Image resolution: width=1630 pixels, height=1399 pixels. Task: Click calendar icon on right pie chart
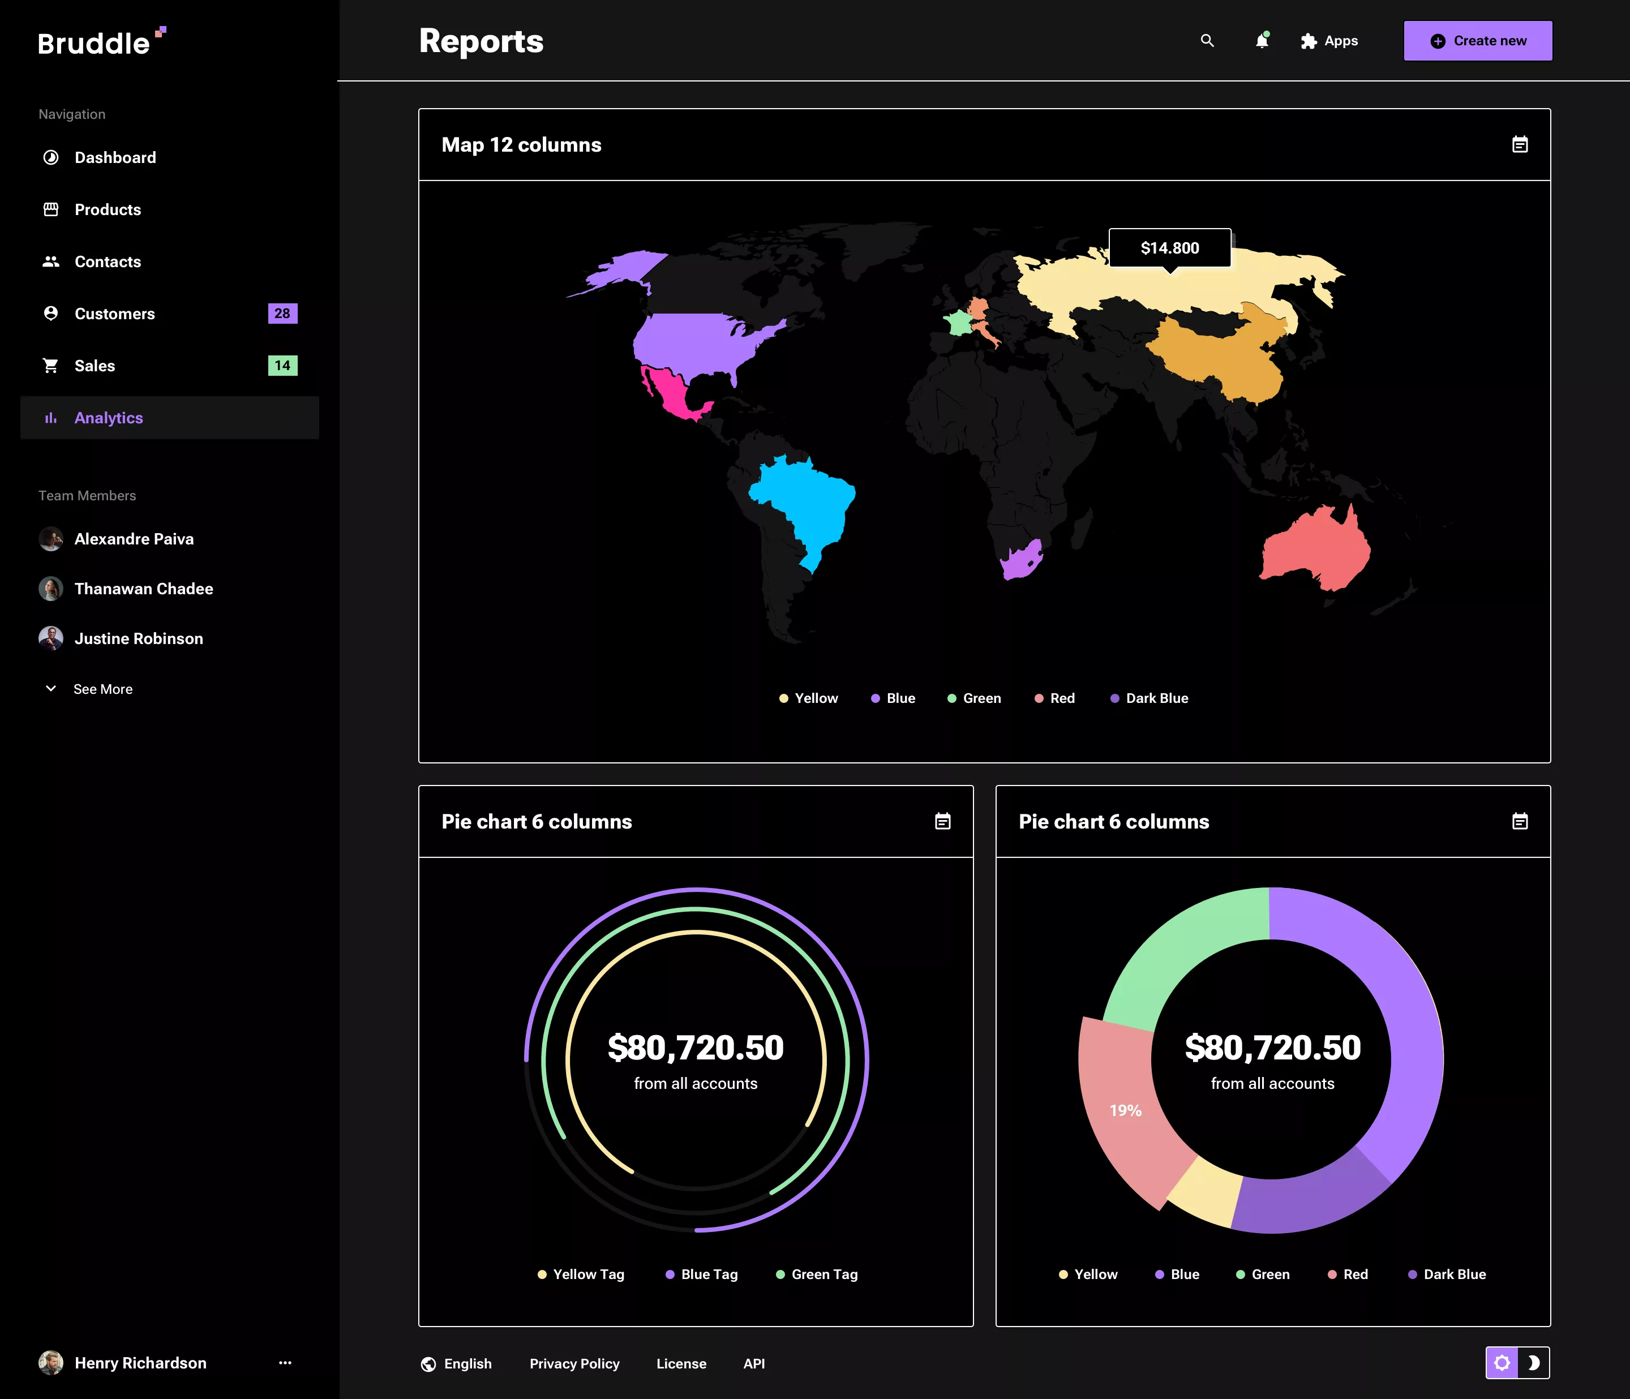(x=1519, y=822)
